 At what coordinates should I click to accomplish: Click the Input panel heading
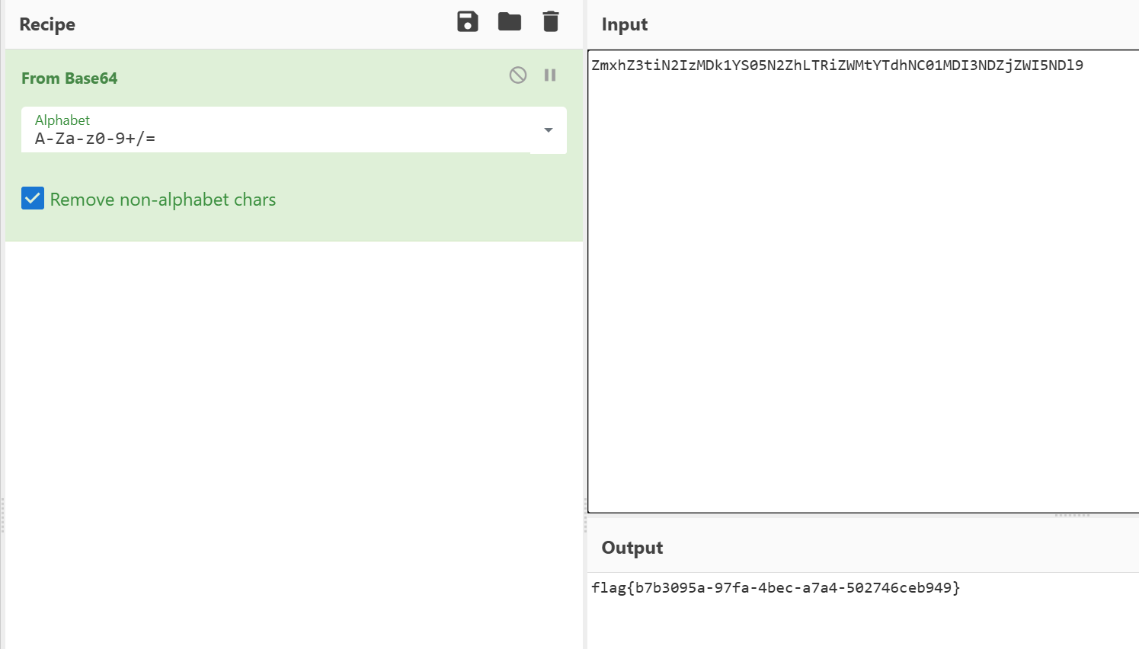pos(624,24)
